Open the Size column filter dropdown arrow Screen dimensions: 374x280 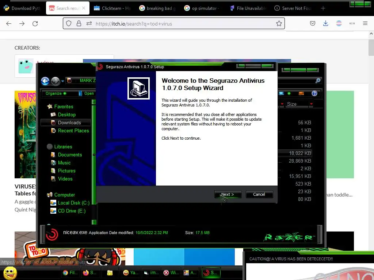coord(311,104)
